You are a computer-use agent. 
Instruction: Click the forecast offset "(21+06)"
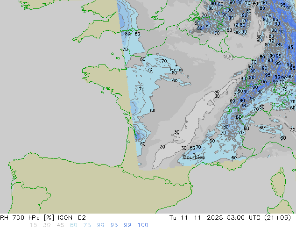tap(277, 218)
